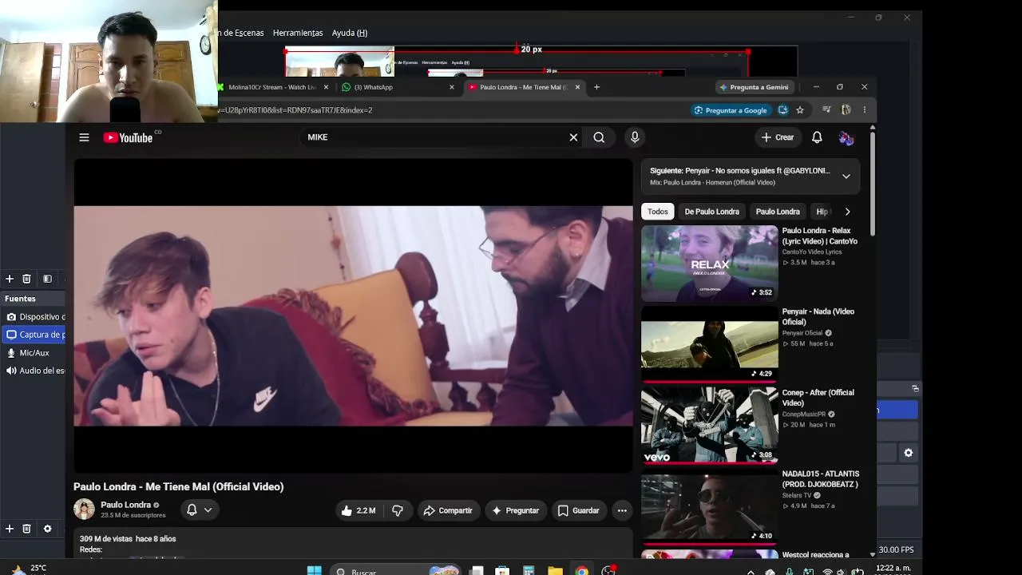Go to the YouTube home logo
This screenshot has width=1022, height=575.
point(128,137)
